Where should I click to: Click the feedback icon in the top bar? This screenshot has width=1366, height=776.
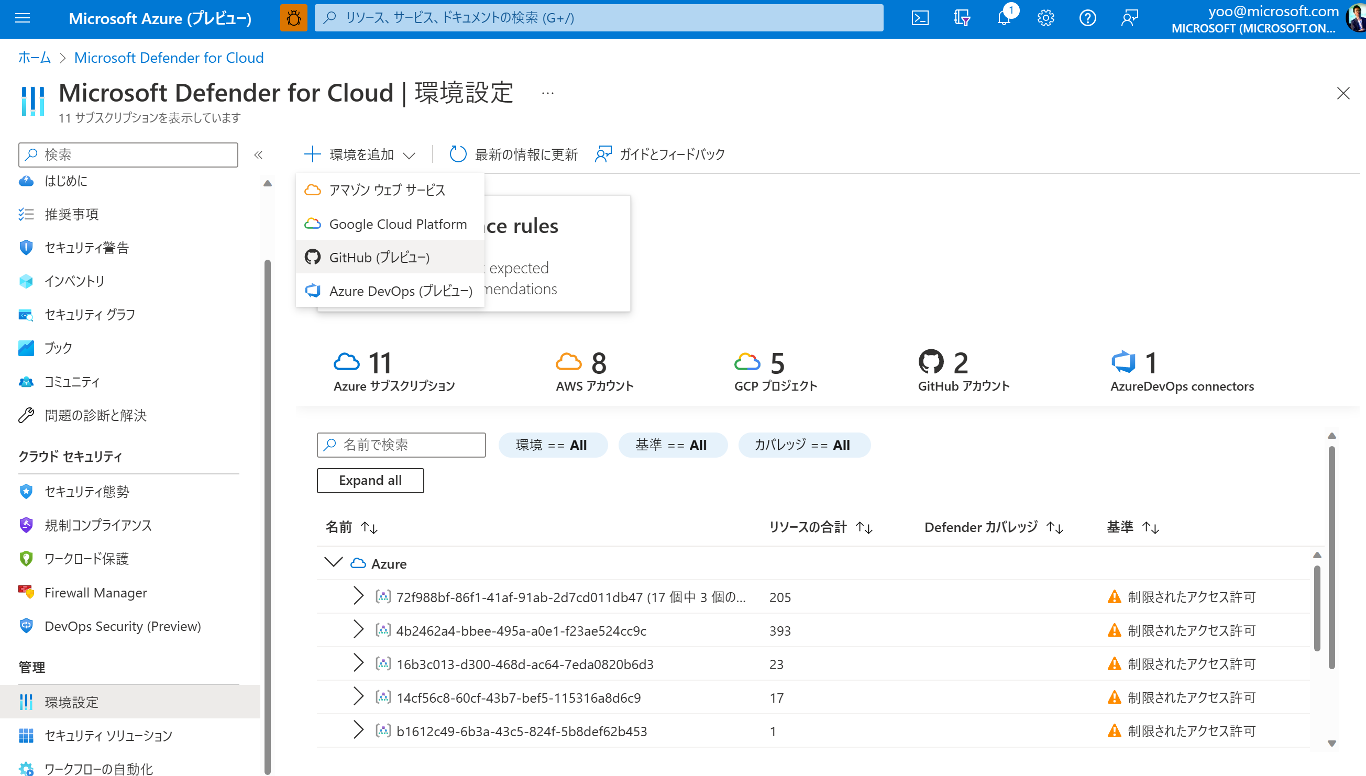point(1130,18)
